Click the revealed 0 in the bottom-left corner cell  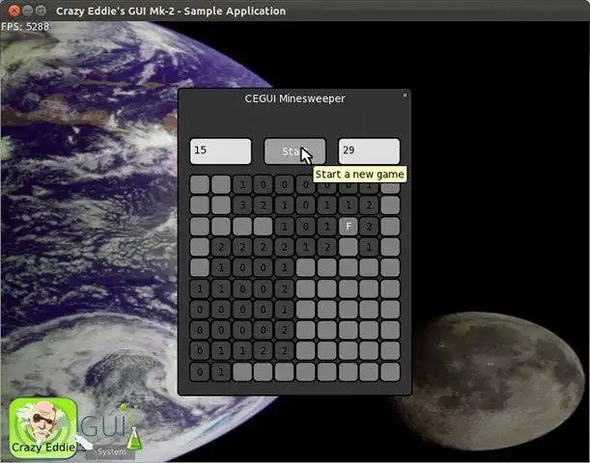200,371
